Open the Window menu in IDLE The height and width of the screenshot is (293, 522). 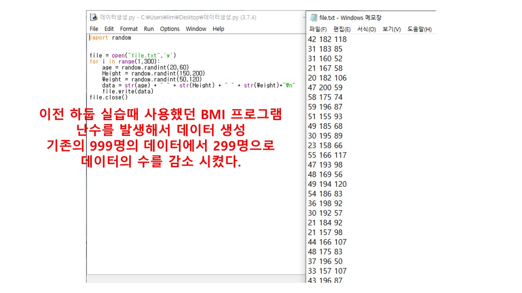(x=196, y=29)
